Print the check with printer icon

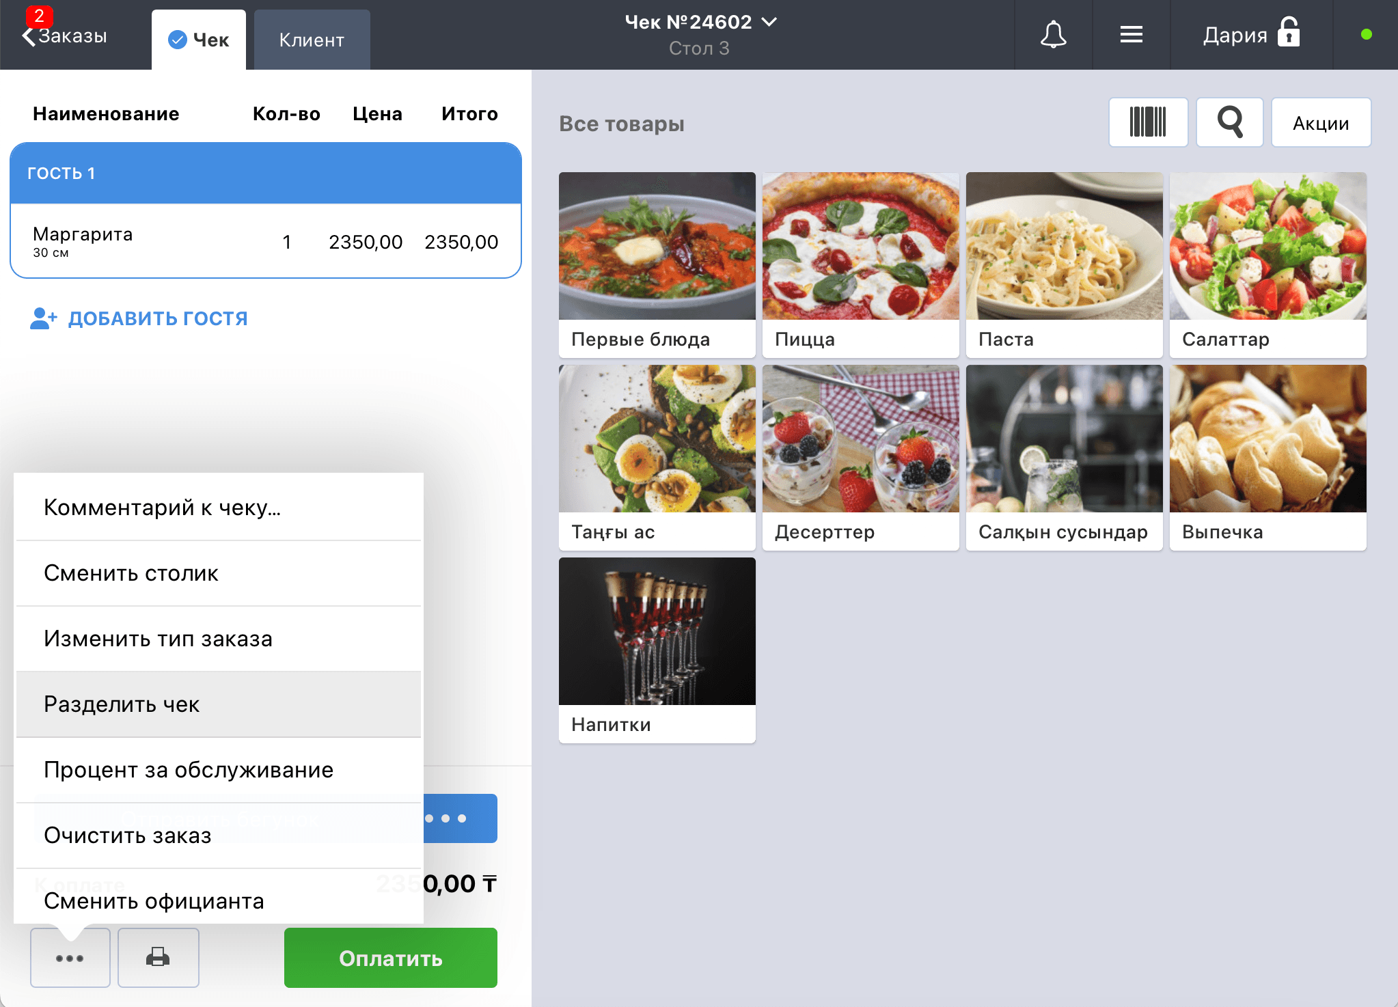pyautogui.click(x=158, y=958)
